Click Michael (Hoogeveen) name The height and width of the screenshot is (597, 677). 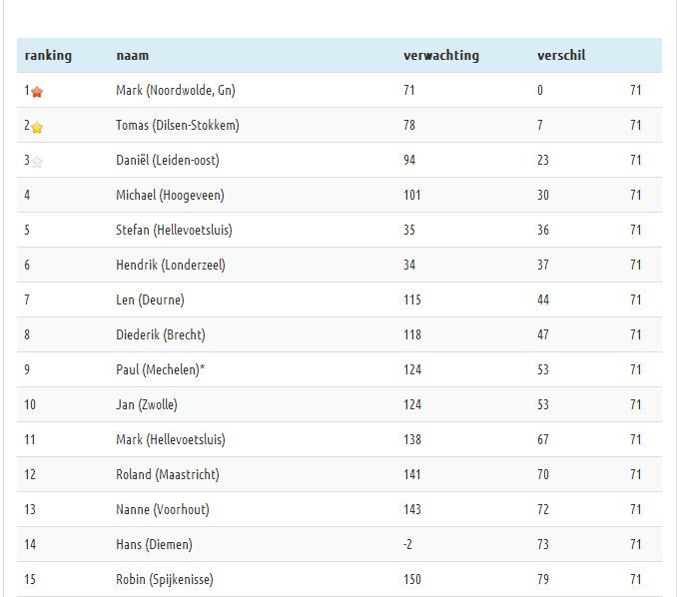point(170,195)
